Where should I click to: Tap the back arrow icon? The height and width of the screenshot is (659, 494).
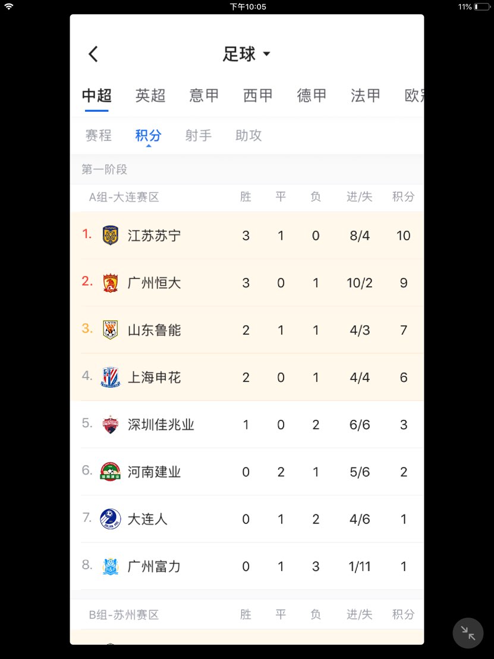pyautogui.click(x=93, y=54)
